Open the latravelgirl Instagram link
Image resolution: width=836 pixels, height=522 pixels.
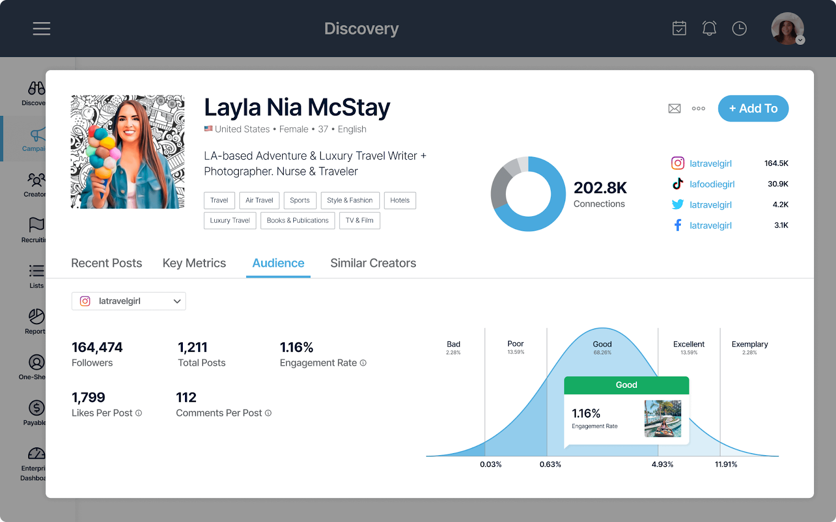pyautogui.click(x=710, y=163)
